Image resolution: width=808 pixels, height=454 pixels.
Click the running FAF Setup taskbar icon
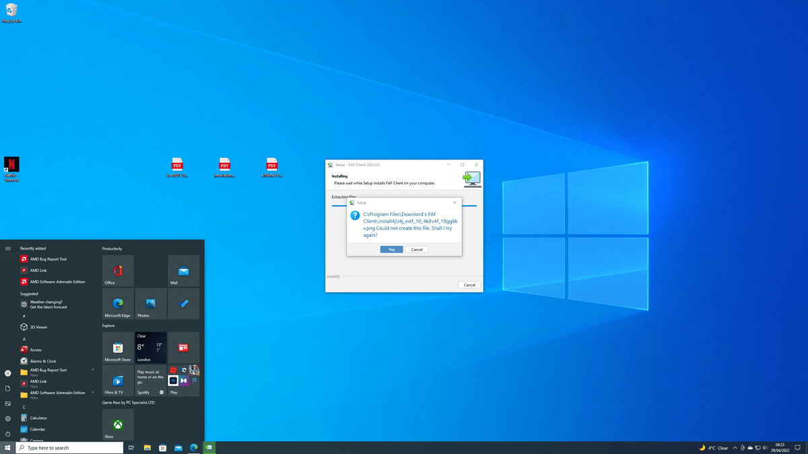[209, 447]
